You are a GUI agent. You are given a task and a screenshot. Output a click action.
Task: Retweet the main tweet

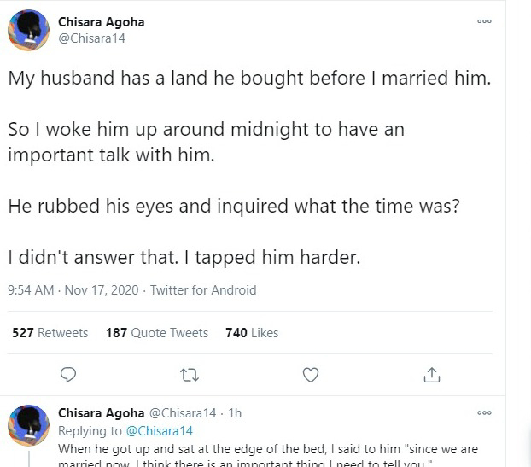tap(189, 375)
